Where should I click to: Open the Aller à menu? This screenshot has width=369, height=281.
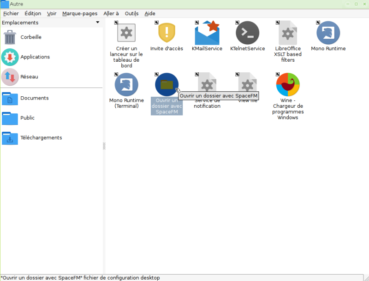coord(111,14)
